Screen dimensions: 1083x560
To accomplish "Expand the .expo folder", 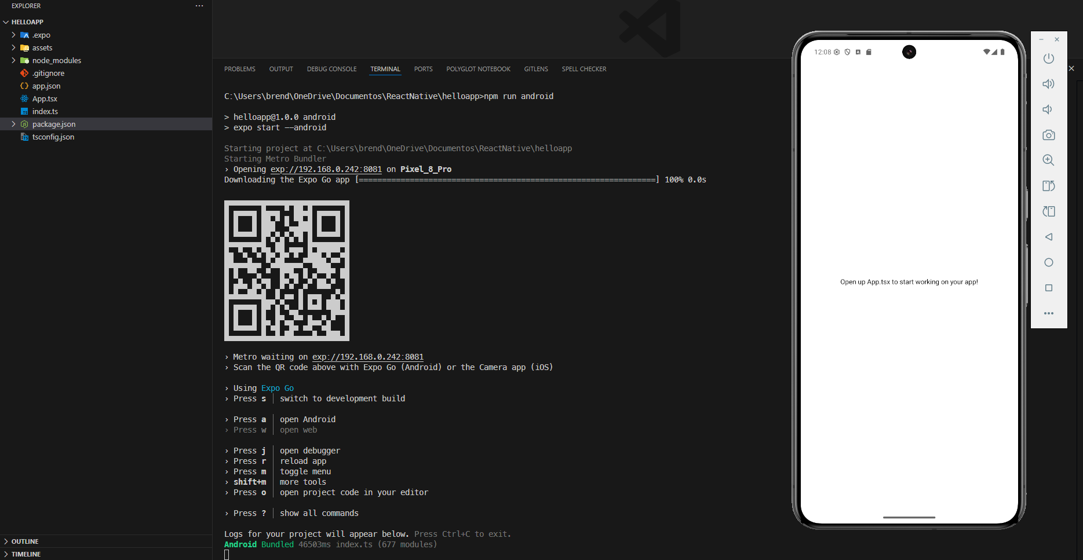I will point(41,35).
